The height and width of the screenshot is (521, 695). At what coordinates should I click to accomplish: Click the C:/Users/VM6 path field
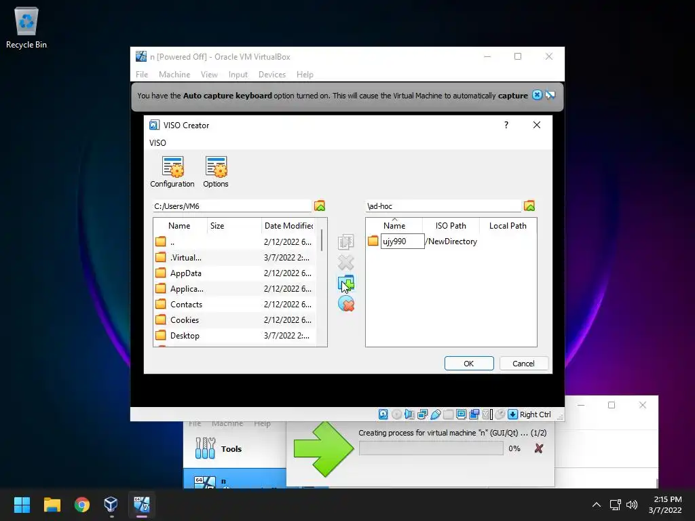[x=232, y=206]
